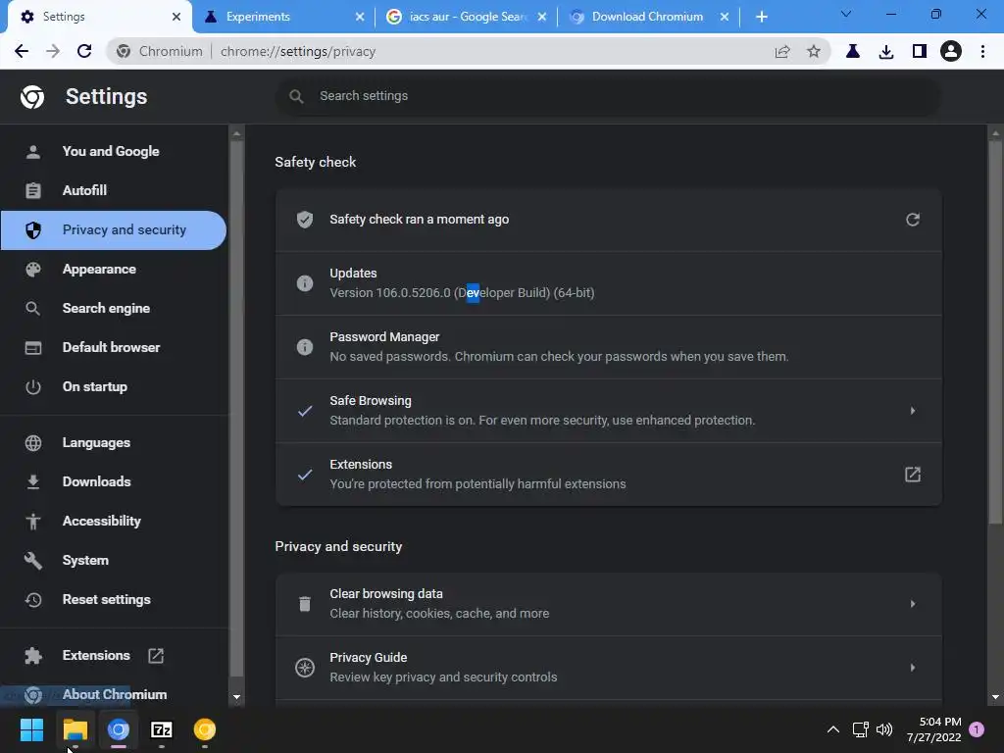Rerun safety check with refresh icon
The width and height of the screenshot is (1004, 753).
913,220
